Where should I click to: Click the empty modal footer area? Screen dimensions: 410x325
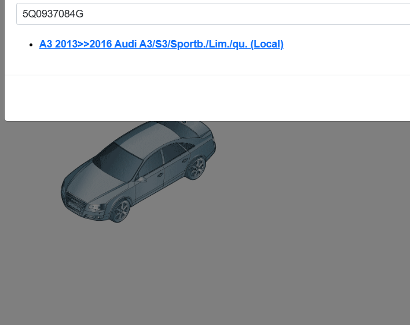208,97
